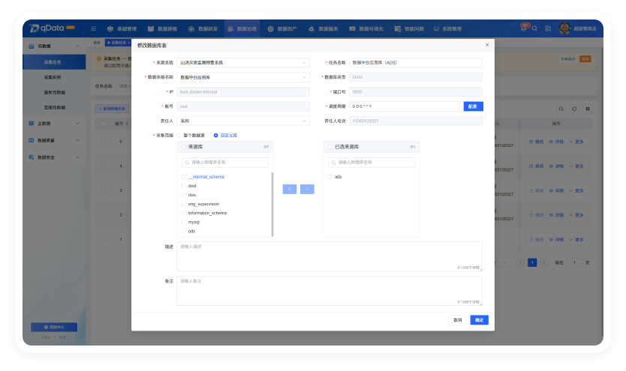Click the move-right arrow in the transfer panel

[x=307, y=189]
